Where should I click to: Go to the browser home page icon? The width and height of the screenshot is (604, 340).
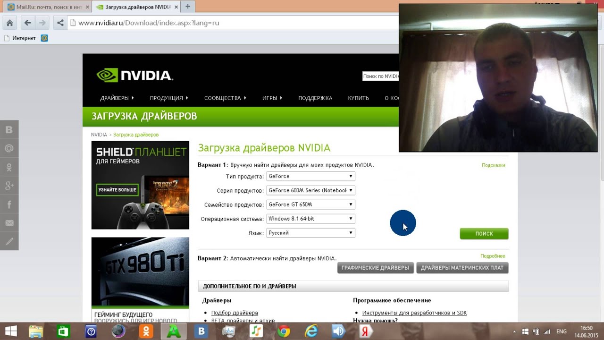[9, 23]
